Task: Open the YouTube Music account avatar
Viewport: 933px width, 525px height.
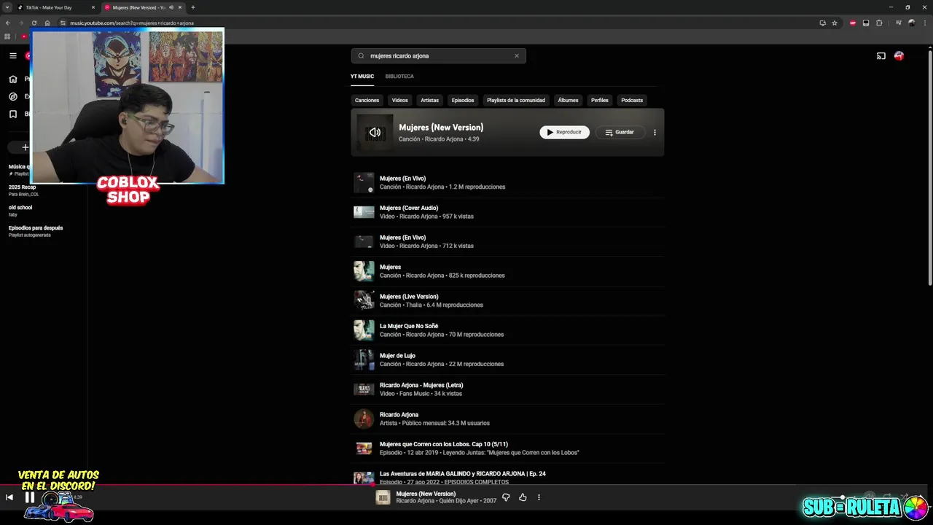Action: coord(899,56)
